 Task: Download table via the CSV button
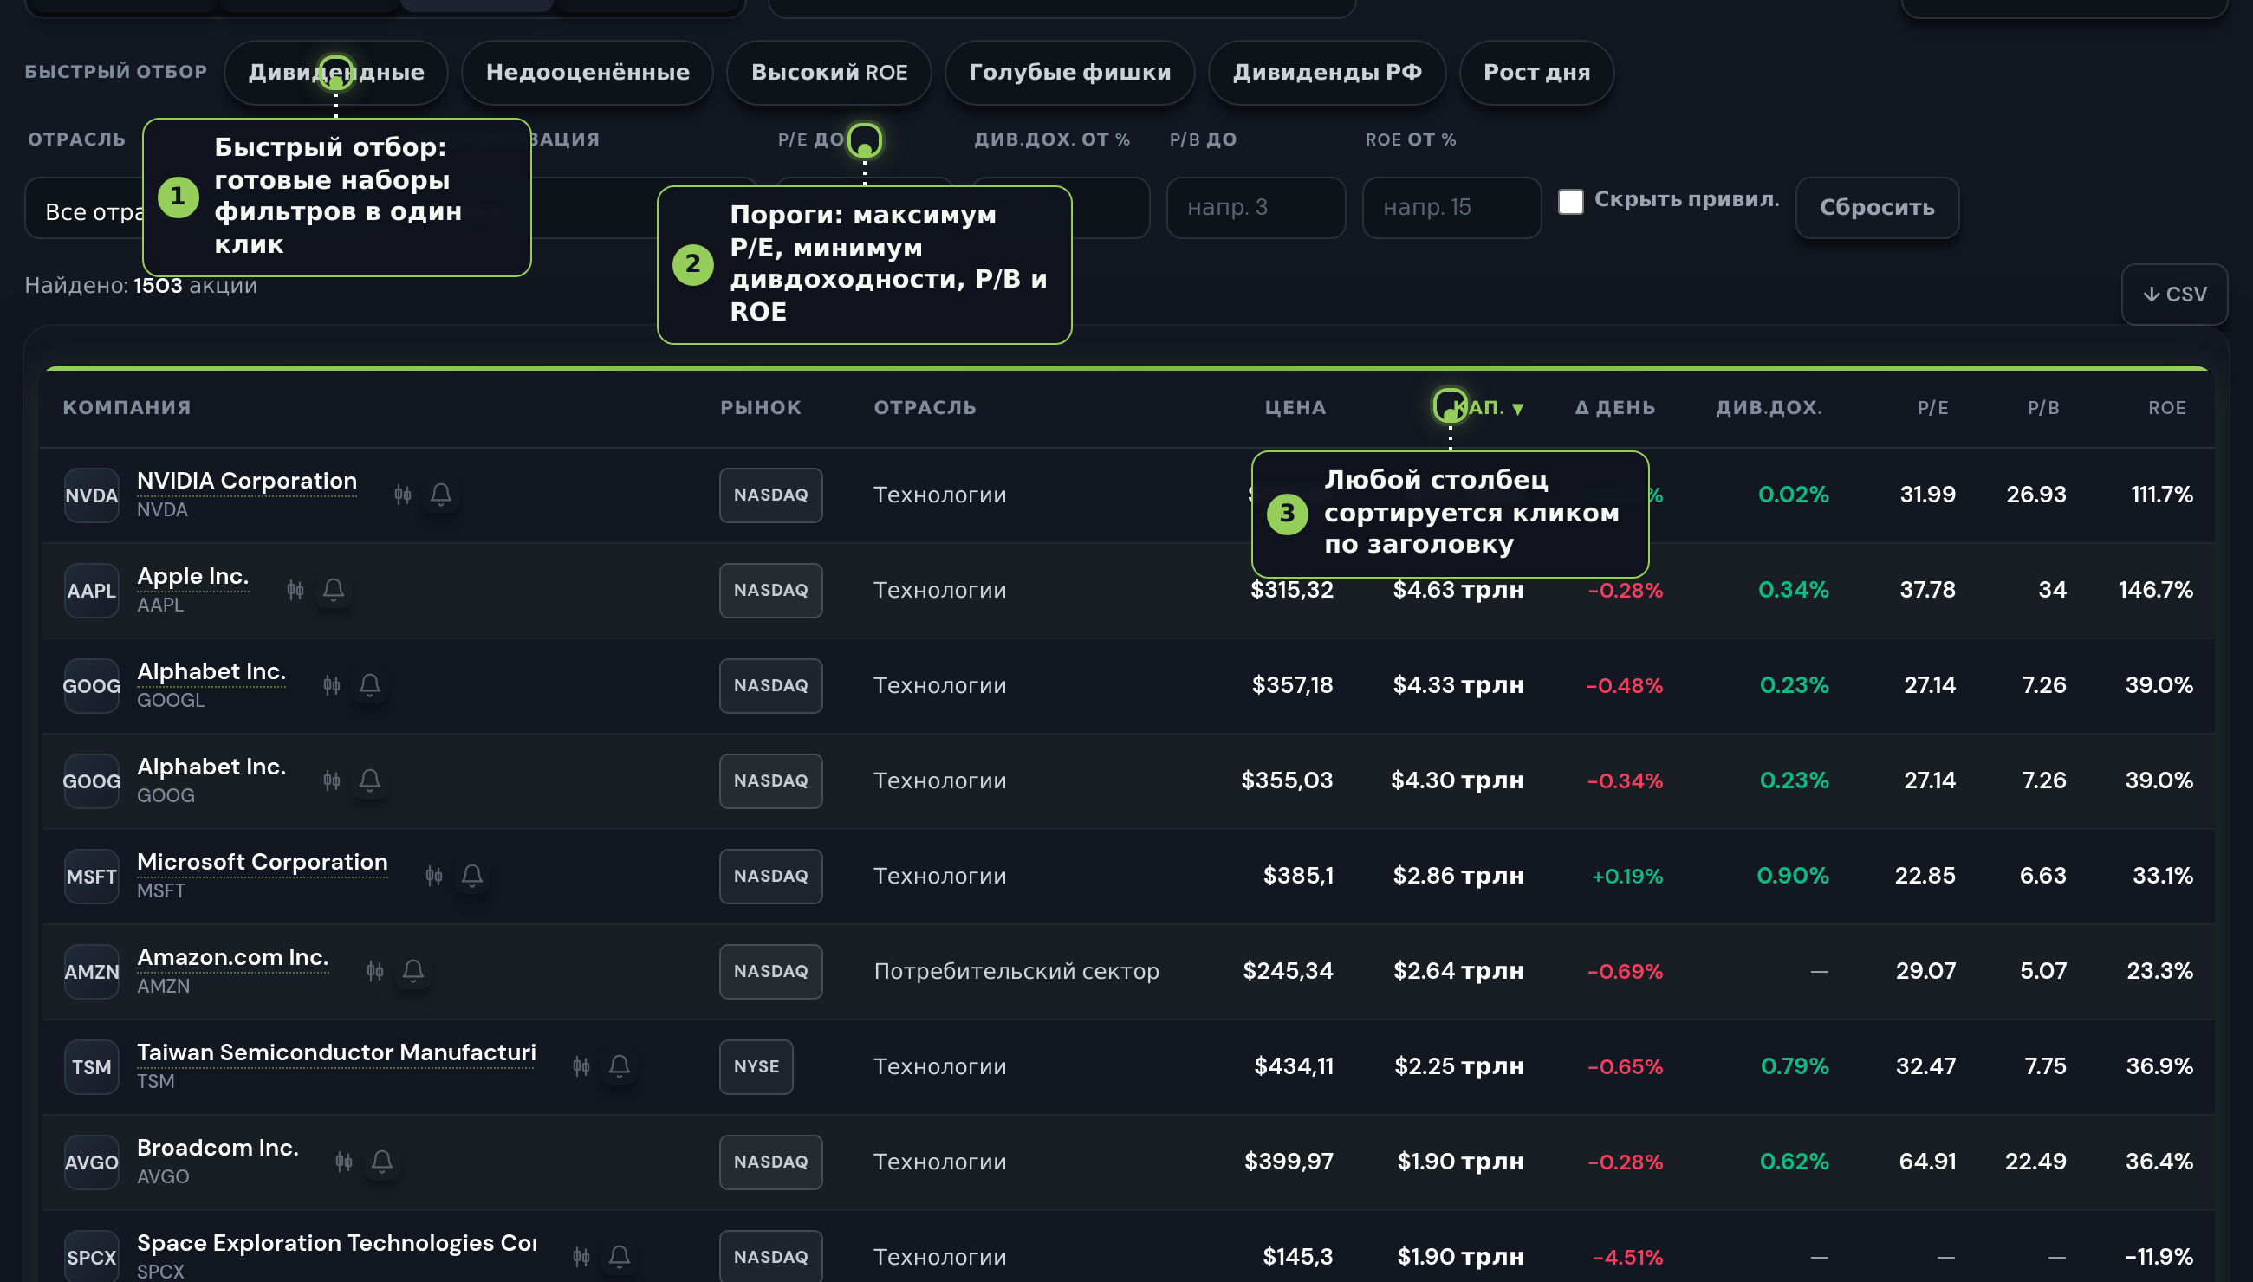(x=2174, y=295)
